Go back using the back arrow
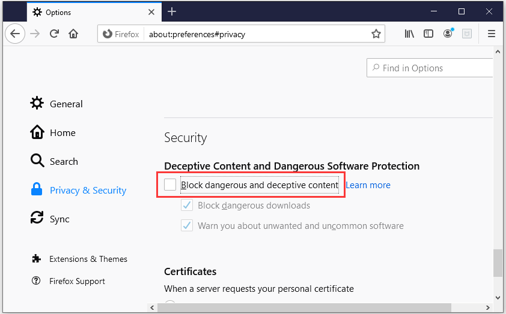 tap(15, 34)
